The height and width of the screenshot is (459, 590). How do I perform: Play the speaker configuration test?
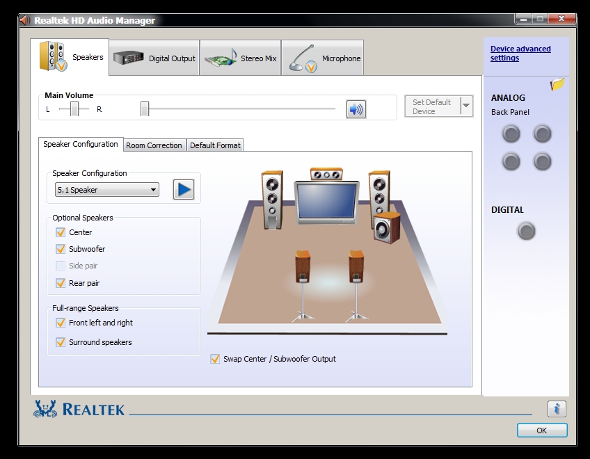pos(184,189)
